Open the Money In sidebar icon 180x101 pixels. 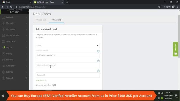[x=4, y=23]
